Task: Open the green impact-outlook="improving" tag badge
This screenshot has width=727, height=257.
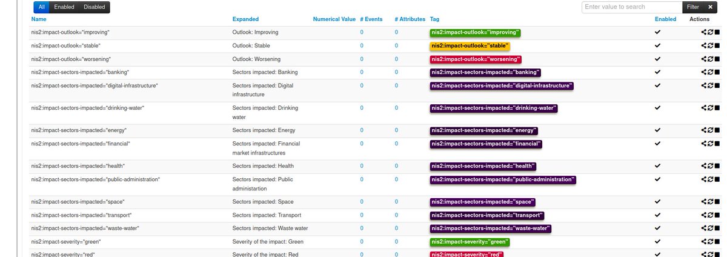Action: coord(476,33)
